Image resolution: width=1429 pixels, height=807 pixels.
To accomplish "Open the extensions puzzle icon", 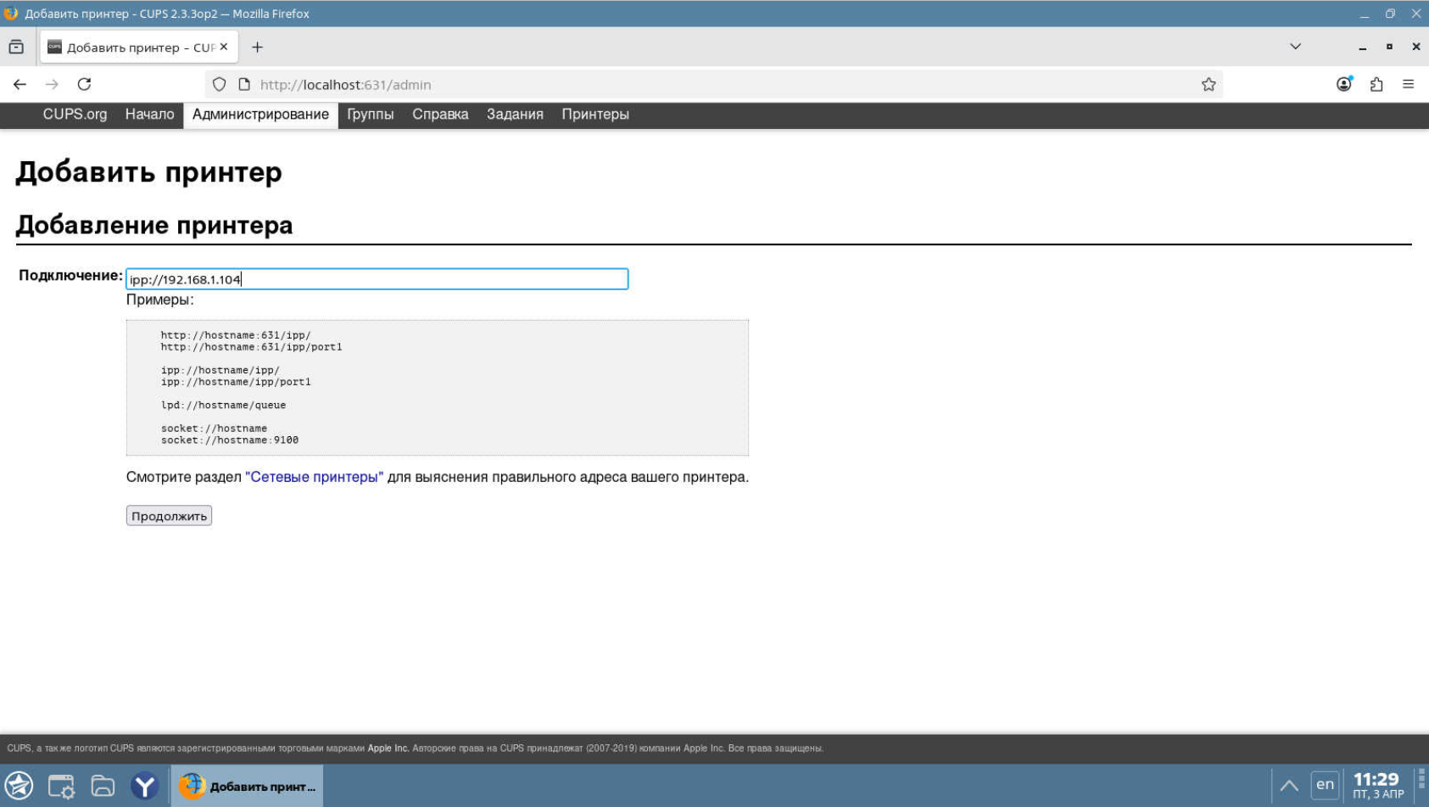I will tap(1376, 84).
